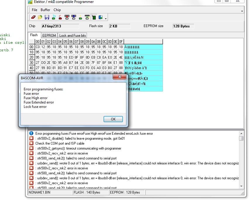This screenshot has width=251, height=200.
Task: Expand the menu bar options arrow at right edge
Action: point(242,11)
